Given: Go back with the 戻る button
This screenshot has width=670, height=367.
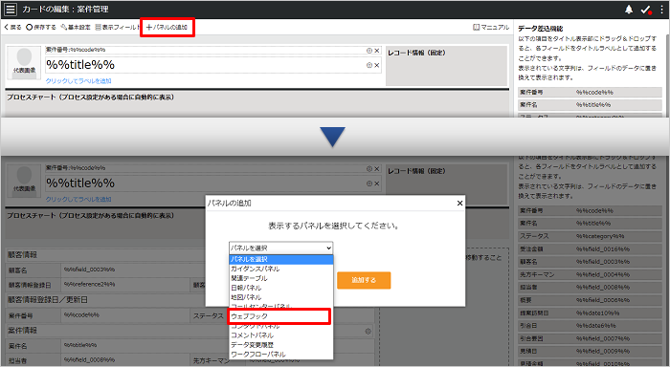Looking at the screenshot, I should [12, 28].
